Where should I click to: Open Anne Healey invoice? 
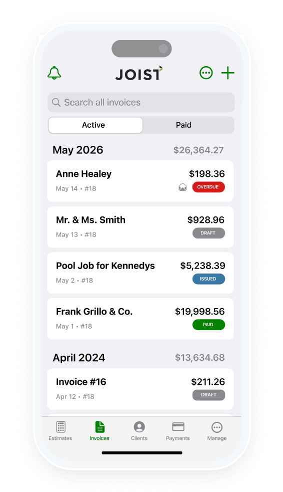(x=140, y=181)
